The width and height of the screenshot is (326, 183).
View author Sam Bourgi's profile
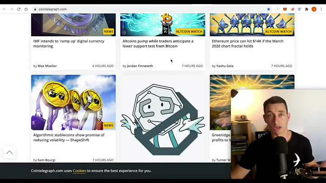(46, 160)
